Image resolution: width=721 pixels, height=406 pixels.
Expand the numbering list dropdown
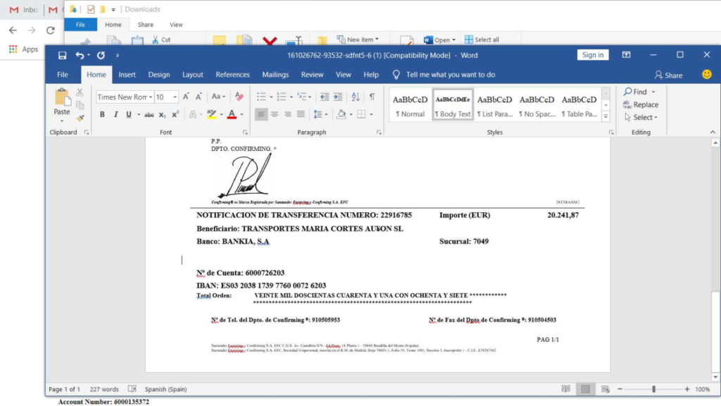click(x=291, y=97)
